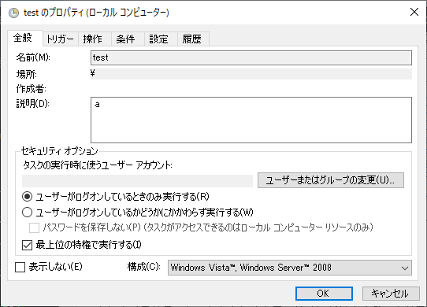Open the 全般 tab
The height and width of the screenshot is (307, 427).
pyautogui.click(x=23, y=38)
